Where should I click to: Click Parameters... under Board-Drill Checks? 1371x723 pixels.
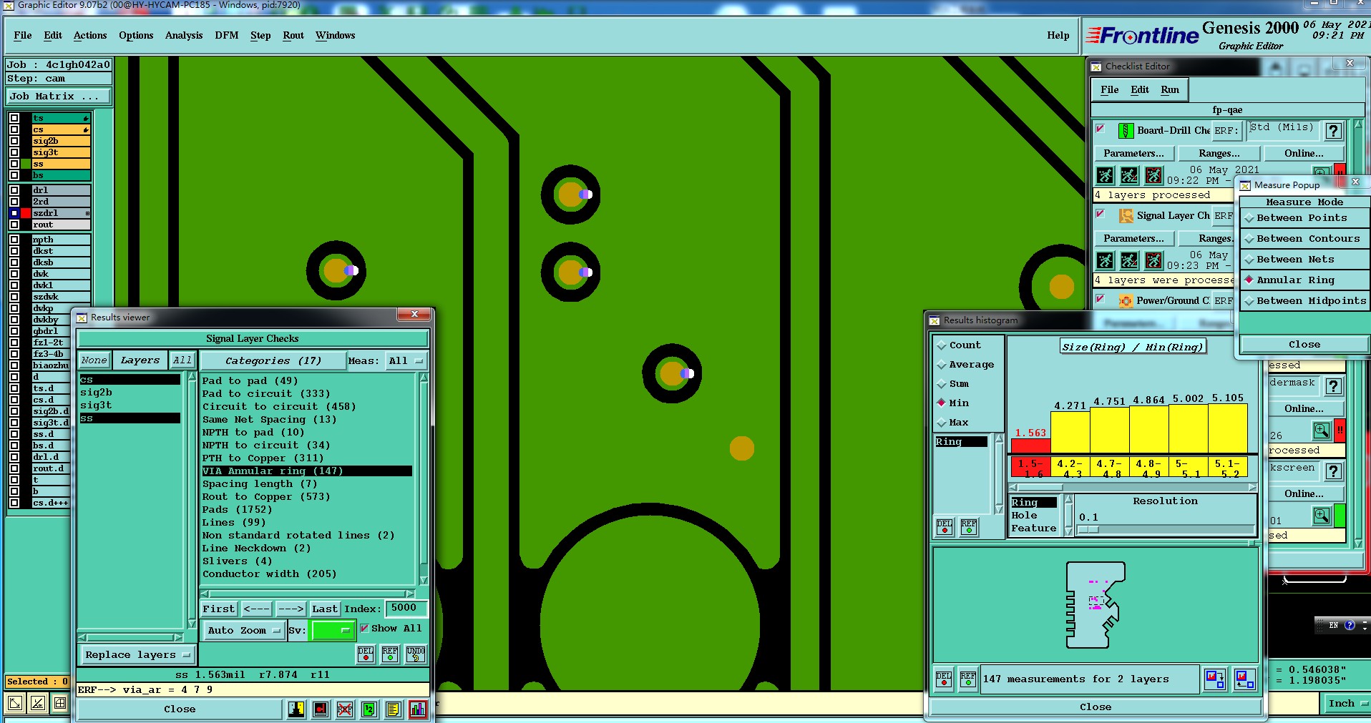pyautogui.click(x=1133, y=154)
